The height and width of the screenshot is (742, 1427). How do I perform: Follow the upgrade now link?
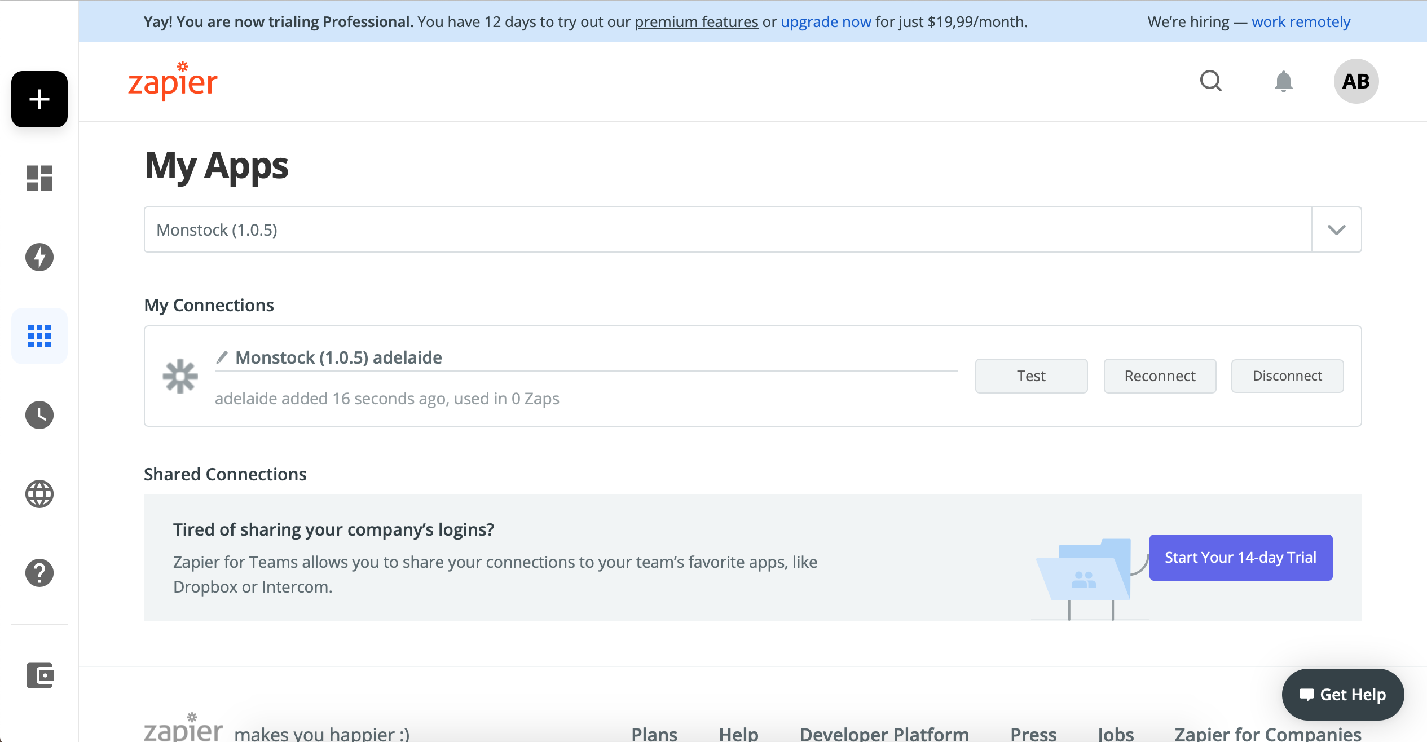tap(826, 21)
